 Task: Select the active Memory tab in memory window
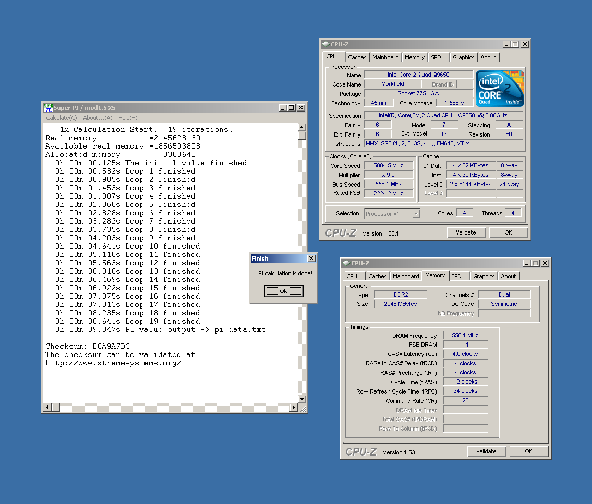coord(435,275)
